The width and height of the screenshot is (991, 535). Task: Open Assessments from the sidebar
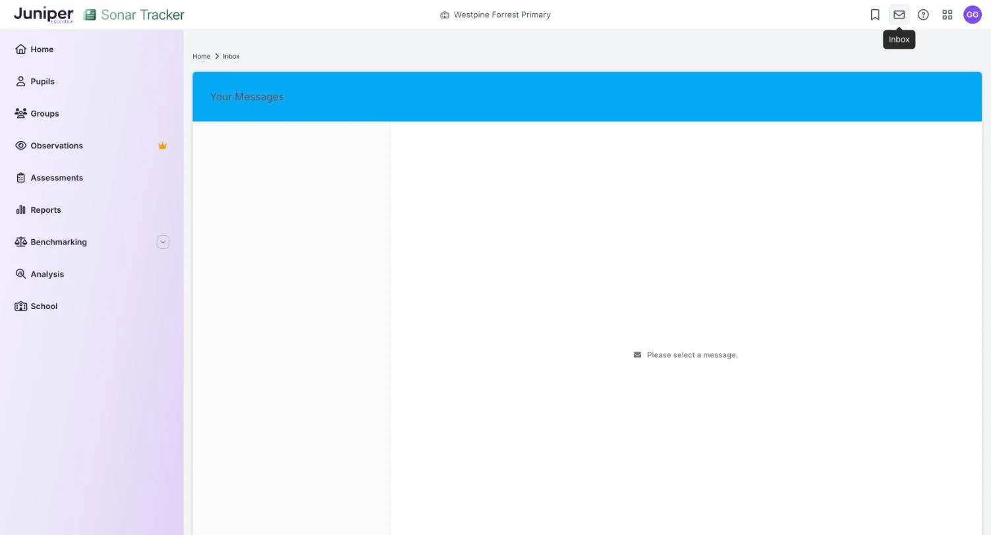(57, 178)
